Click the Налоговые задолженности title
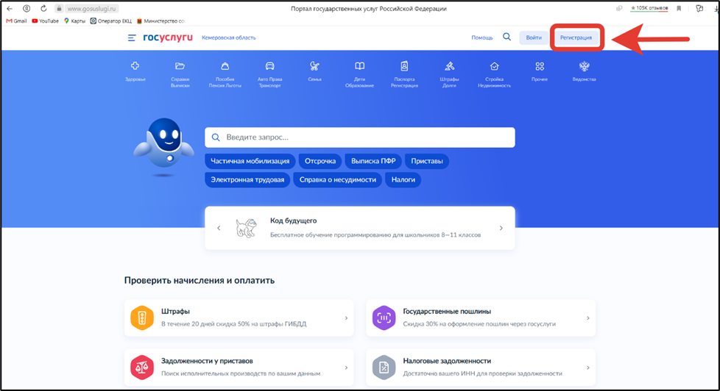The image size is (720, 391). click(x=447, y=361)
